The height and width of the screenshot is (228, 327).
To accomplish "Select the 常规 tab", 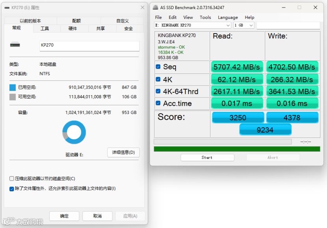I will 17,28.
